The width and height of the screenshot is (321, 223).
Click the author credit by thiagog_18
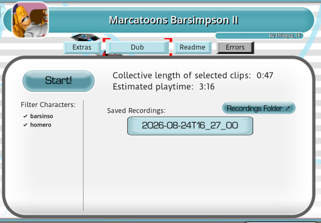(285, 35)
